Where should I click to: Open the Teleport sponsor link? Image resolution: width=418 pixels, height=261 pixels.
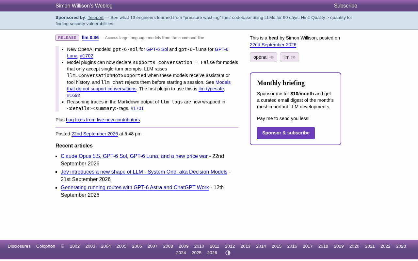96,18
